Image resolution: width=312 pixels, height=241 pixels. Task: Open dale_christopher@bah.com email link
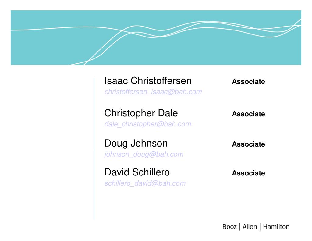(148, 124)
